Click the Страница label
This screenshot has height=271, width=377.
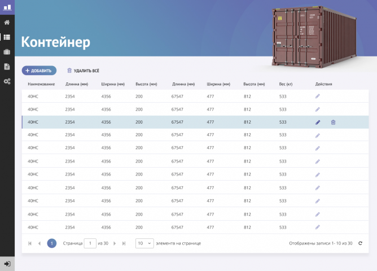coord(73,243)
